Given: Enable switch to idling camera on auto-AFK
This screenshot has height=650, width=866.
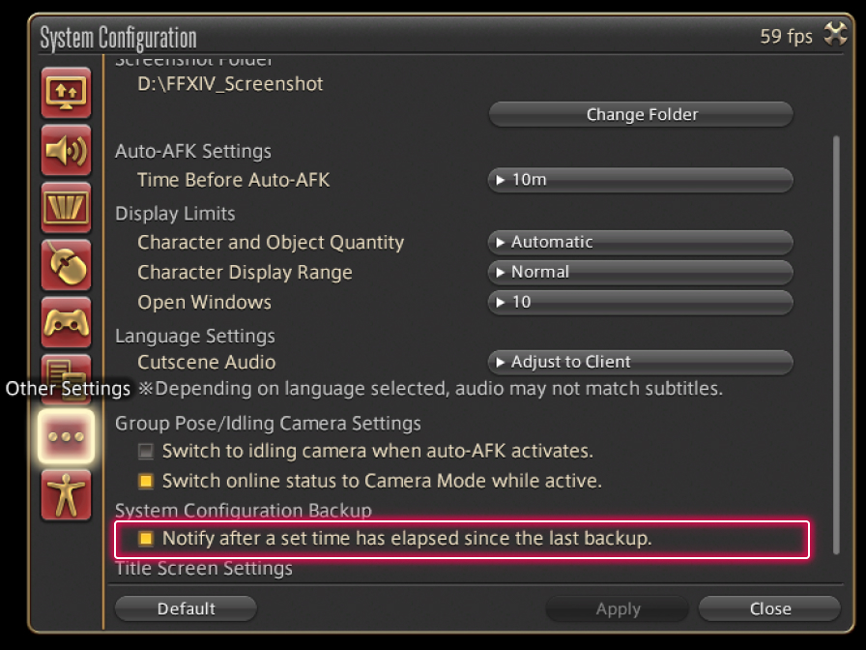Looking at the screenshot, I should (146, 451).
